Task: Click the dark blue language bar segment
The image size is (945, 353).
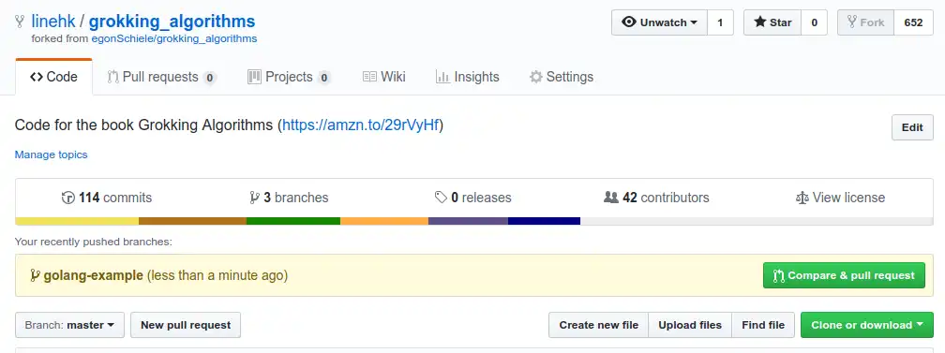Action: click(x=544, y=221)
